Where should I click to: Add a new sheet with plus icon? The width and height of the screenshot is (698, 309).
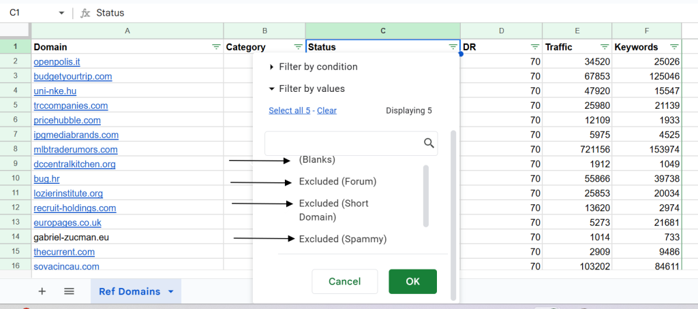click(42, 291)
